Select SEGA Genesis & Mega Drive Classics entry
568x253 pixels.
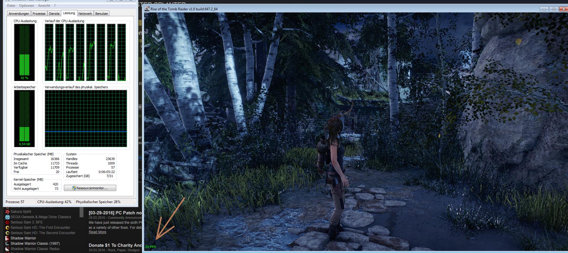pyautogui.click(x=41, y=217)
